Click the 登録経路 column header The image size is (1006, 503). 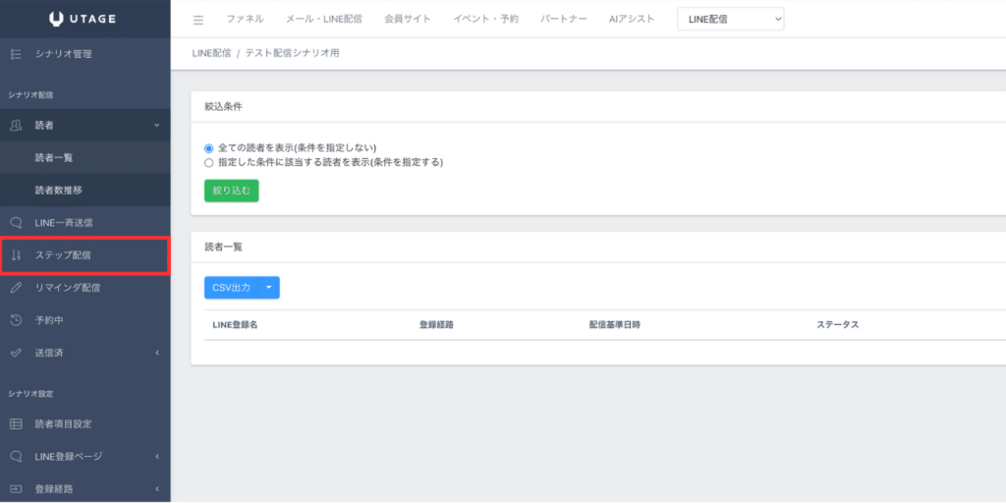coord(436,324)
